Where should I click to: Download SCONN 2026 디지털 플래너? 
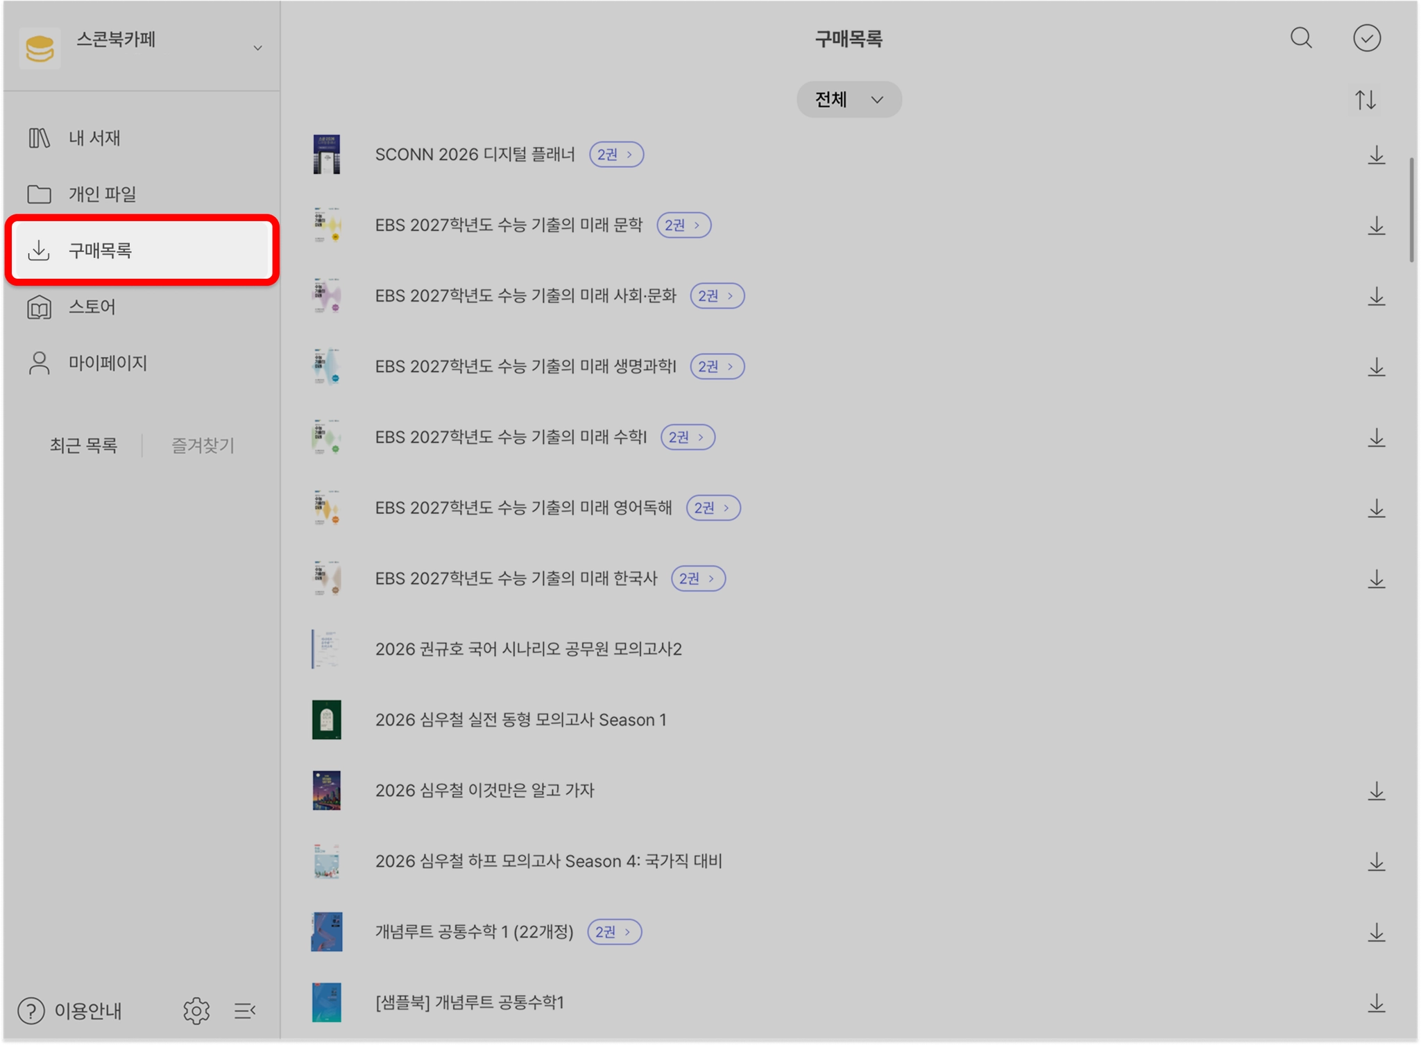click(x=1376, y=155)
